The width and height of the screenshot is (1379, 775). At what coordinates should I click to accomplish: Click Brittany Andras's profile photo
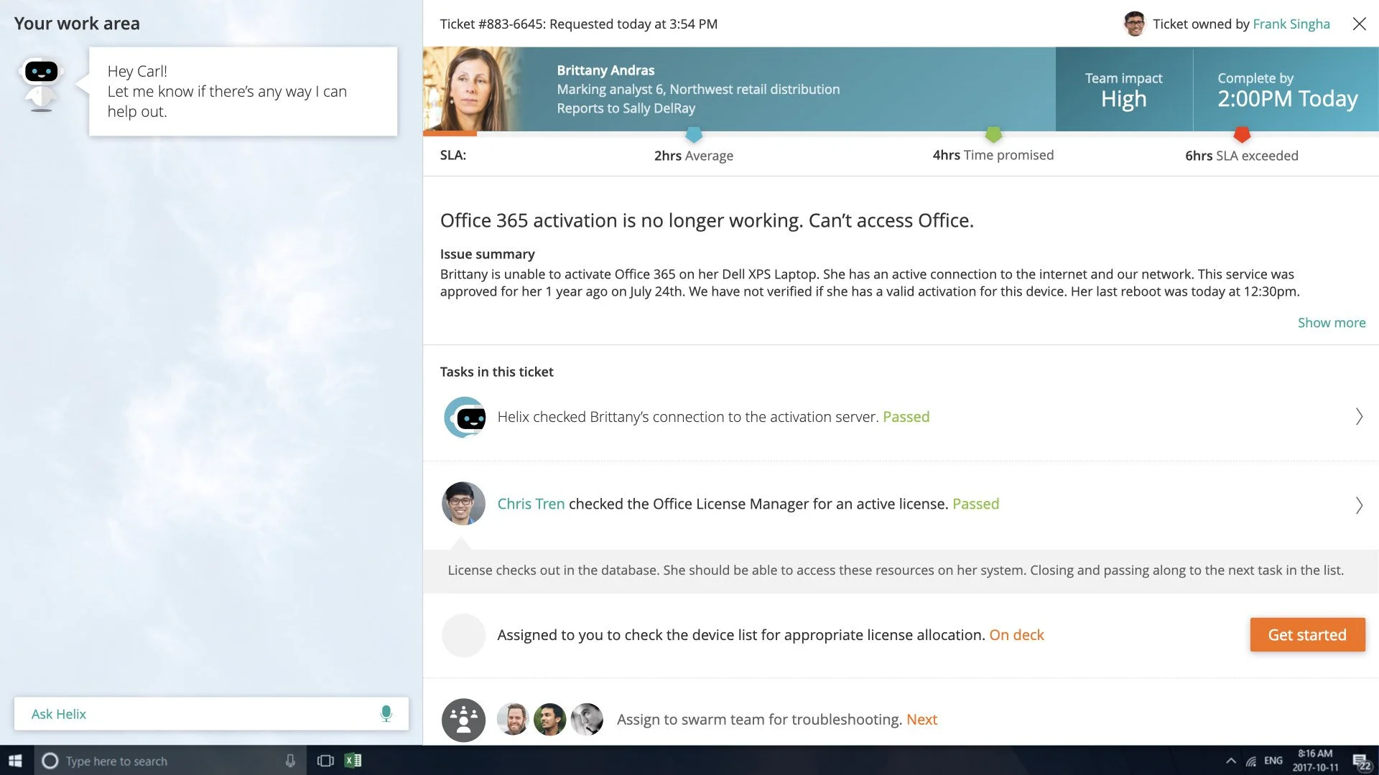coord(470,89)
